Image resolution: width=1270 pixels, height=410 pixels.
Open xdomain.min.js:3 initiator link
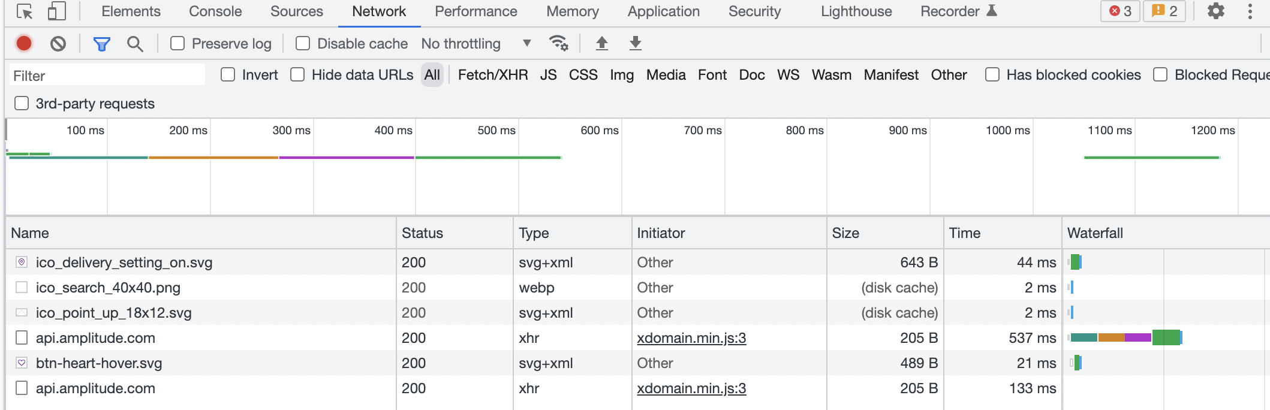click(691, 338)
